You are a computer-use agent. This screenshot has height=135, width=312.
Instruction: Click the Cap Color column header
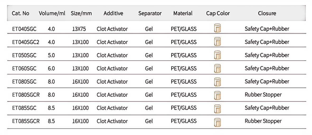click(218, 13)
